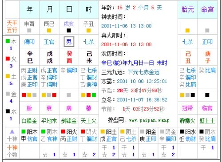Click the yellow swatch under 子丑

click(x=88, y=31)
